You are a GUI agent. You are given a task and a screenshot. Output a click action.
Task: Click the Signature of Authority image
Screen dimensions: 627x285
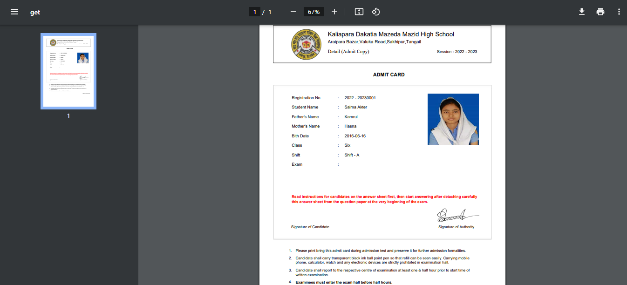click(457, 215)
